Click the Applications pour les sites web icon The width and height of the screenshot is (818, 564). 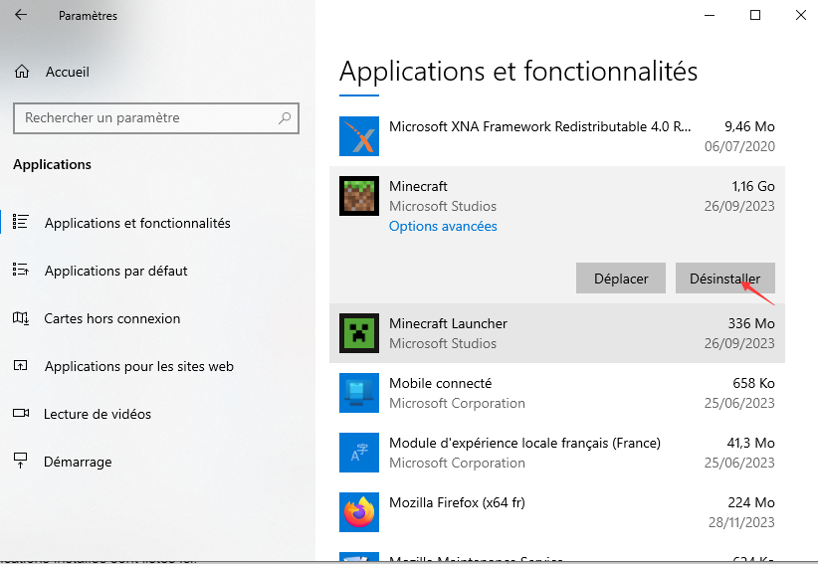tap(20, 365)
